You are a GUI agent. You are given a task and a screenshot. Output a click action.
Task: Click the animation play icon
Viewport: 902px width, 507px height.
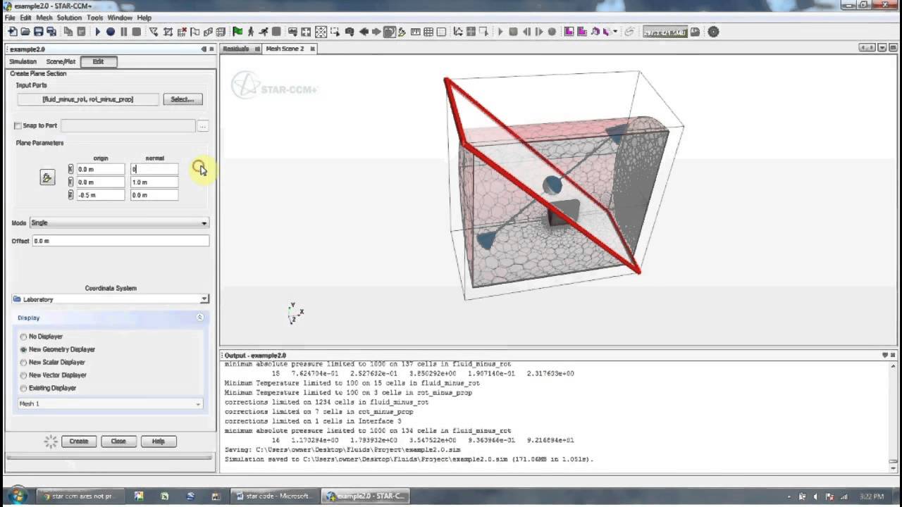point(500,32)
